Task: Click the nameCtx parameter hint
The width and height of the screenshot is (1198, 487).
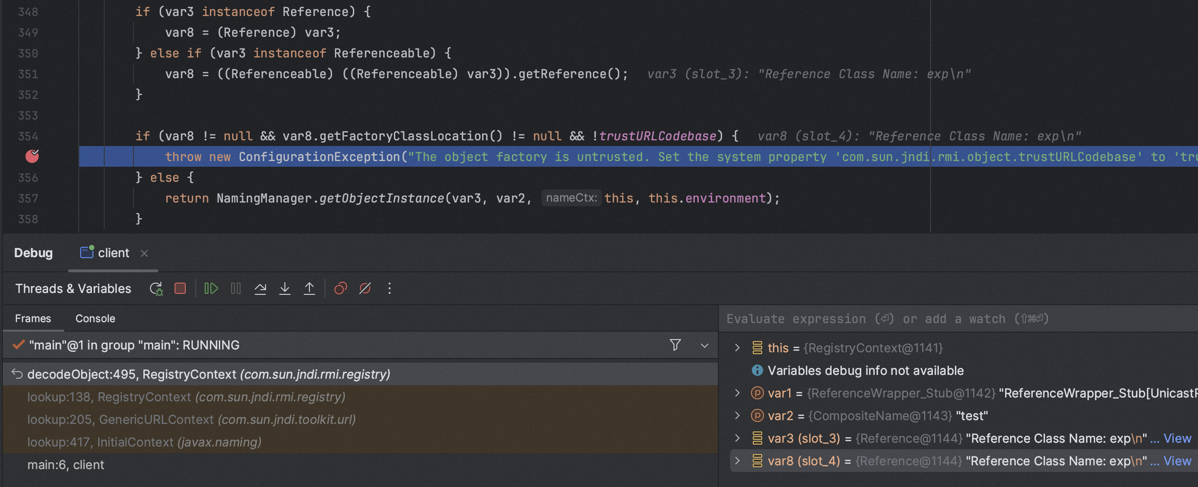Action: [x=571, y=198]
